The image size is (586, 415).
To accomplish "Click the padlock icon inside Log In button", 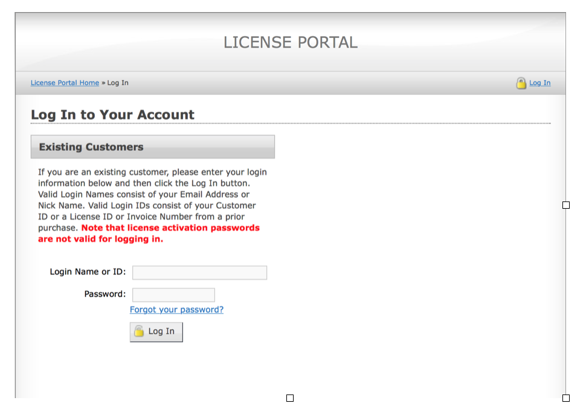I will click(139, 331).
